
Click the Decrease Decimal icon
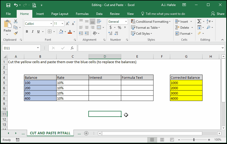click(116, 33)
